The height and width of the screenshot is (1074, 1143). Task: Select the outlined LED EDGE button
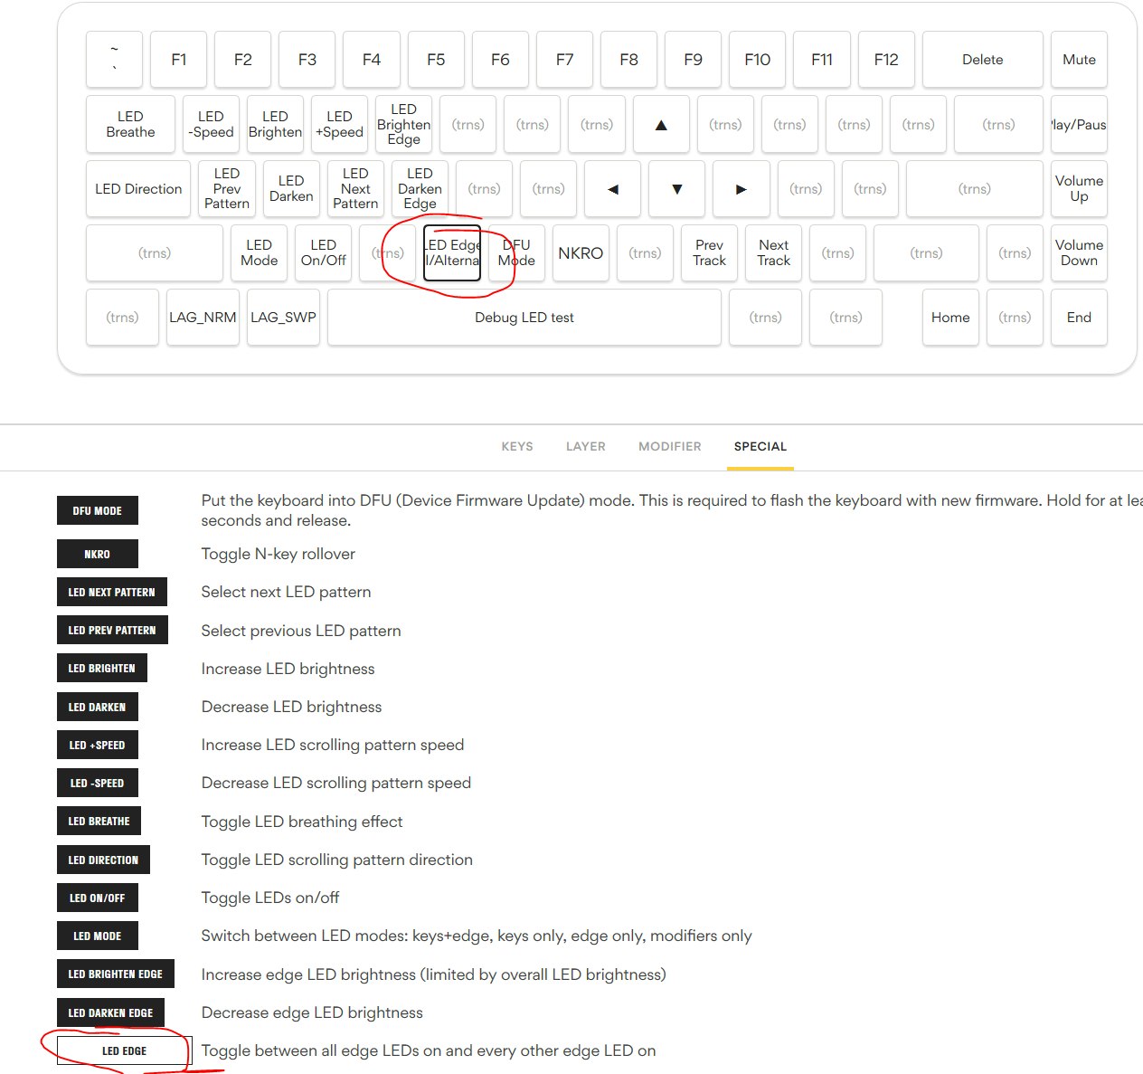coord(124,1050)
